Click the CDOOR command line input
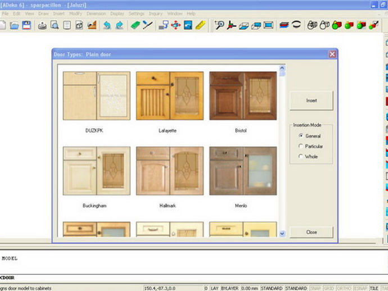 coord(193,278)
